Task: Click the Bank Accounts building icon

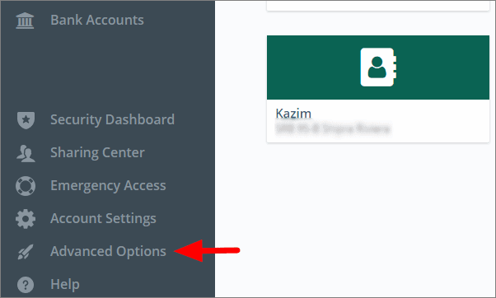Action: (25, 21)
